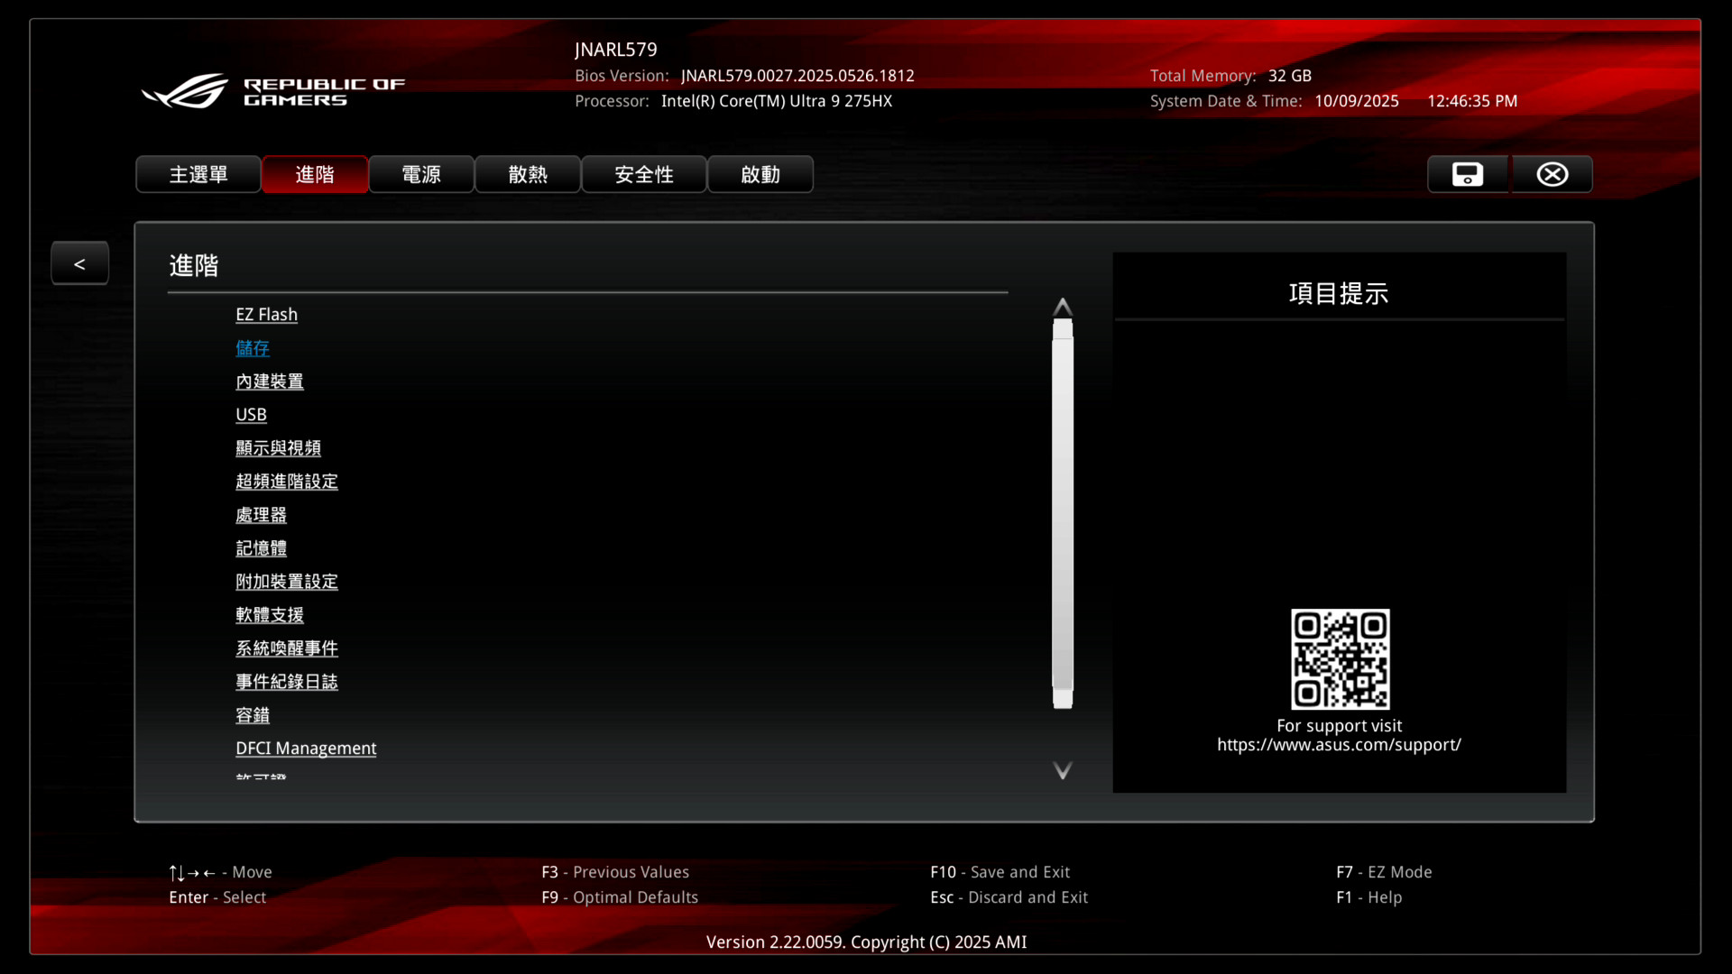Click the scroll down arrow
Viewport: 1732px width, 974px height.
click(1063, 770)
